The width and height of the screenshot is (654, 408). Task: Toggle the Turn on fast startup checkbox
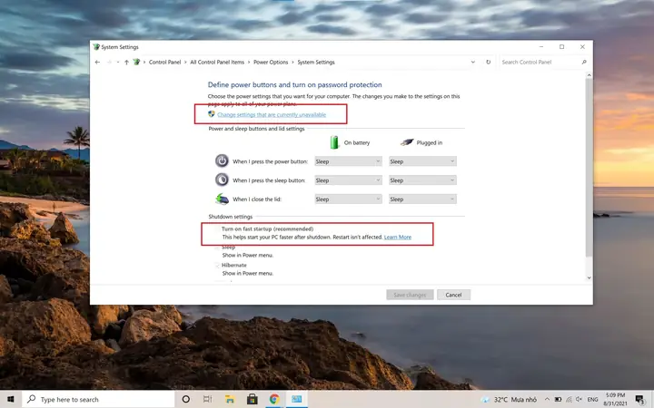(x=217, y=229)
